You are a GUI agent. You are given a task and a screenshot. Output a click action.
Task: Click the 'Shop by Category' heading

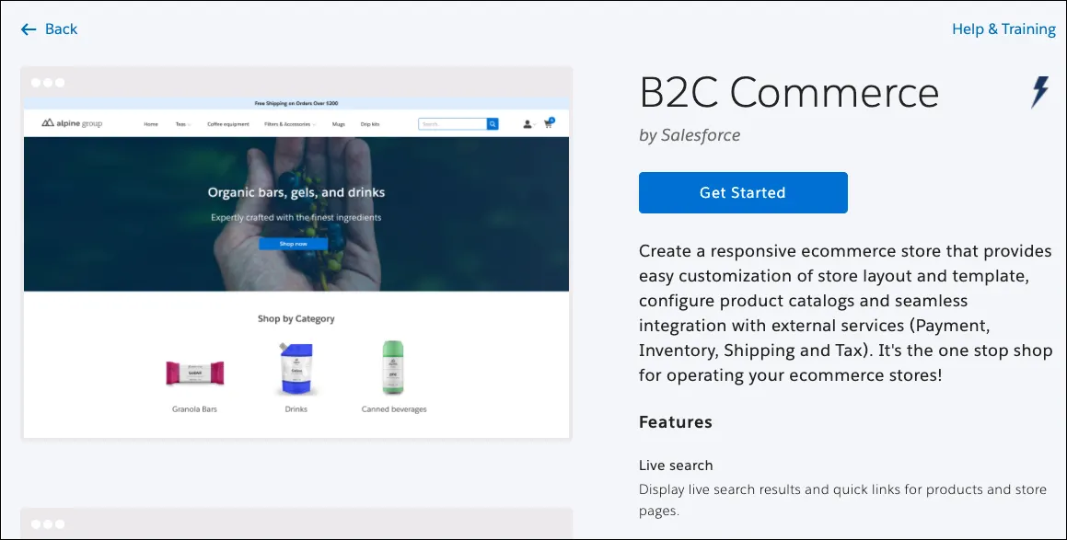[x=296, y=318]
